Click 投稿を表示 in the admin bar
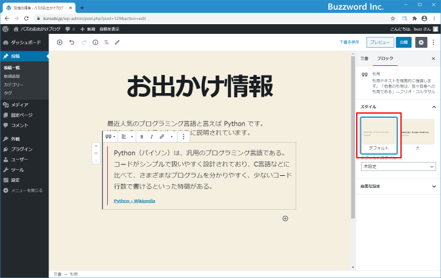441x278 pixels. click(x=110, y=29)
